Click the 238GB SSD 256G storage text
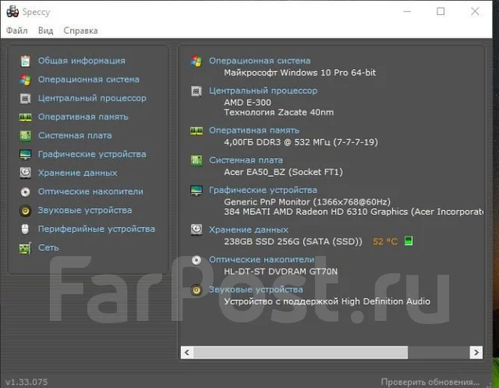Screen dimensions: 499x388 coord(293,241)
